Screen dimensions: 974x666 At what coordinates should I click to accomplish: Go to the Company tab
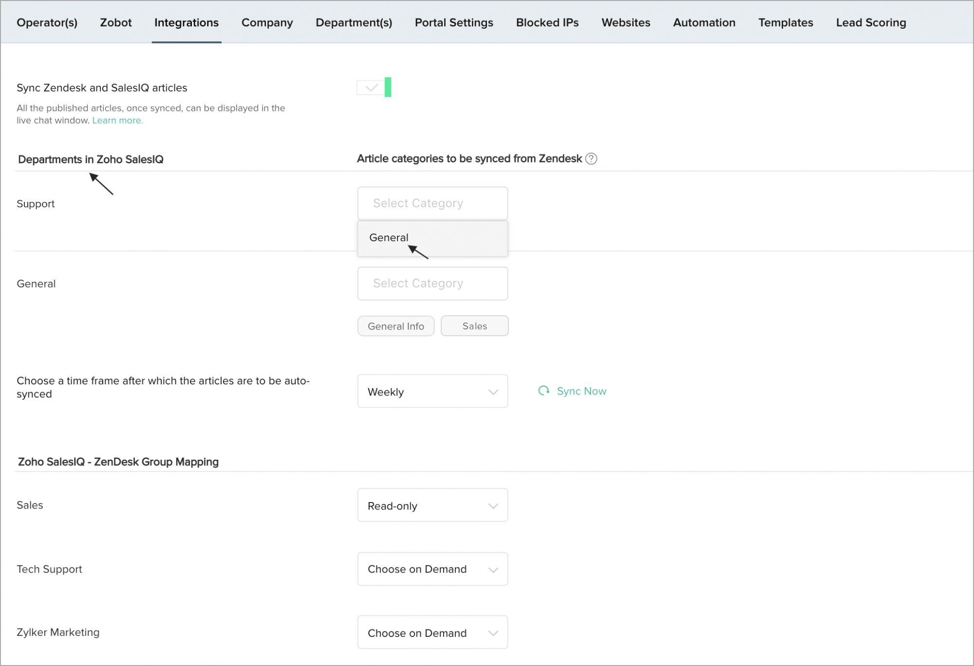267,22
